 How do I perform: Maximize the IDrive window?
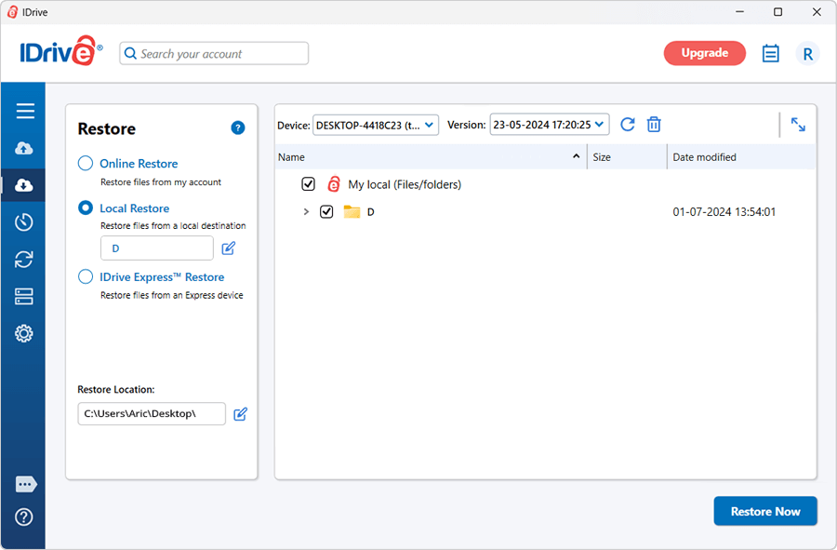pos(778,12)
